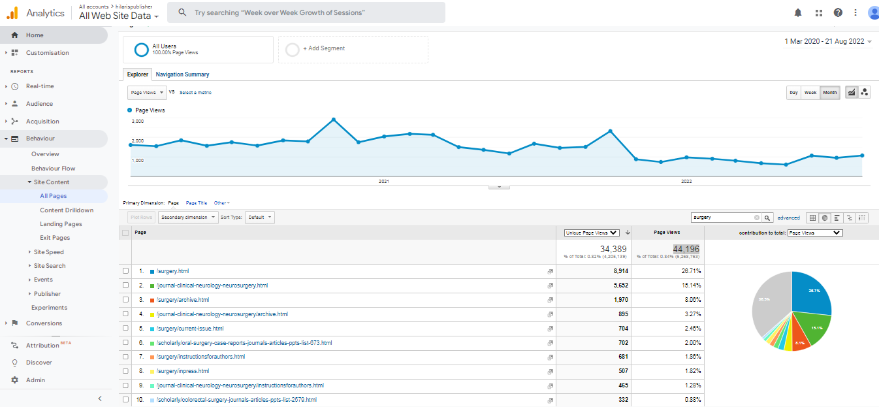Open the Google apps grid icon
The height and width of the screenshot is (407, 879).
click(x=819, y=12)
